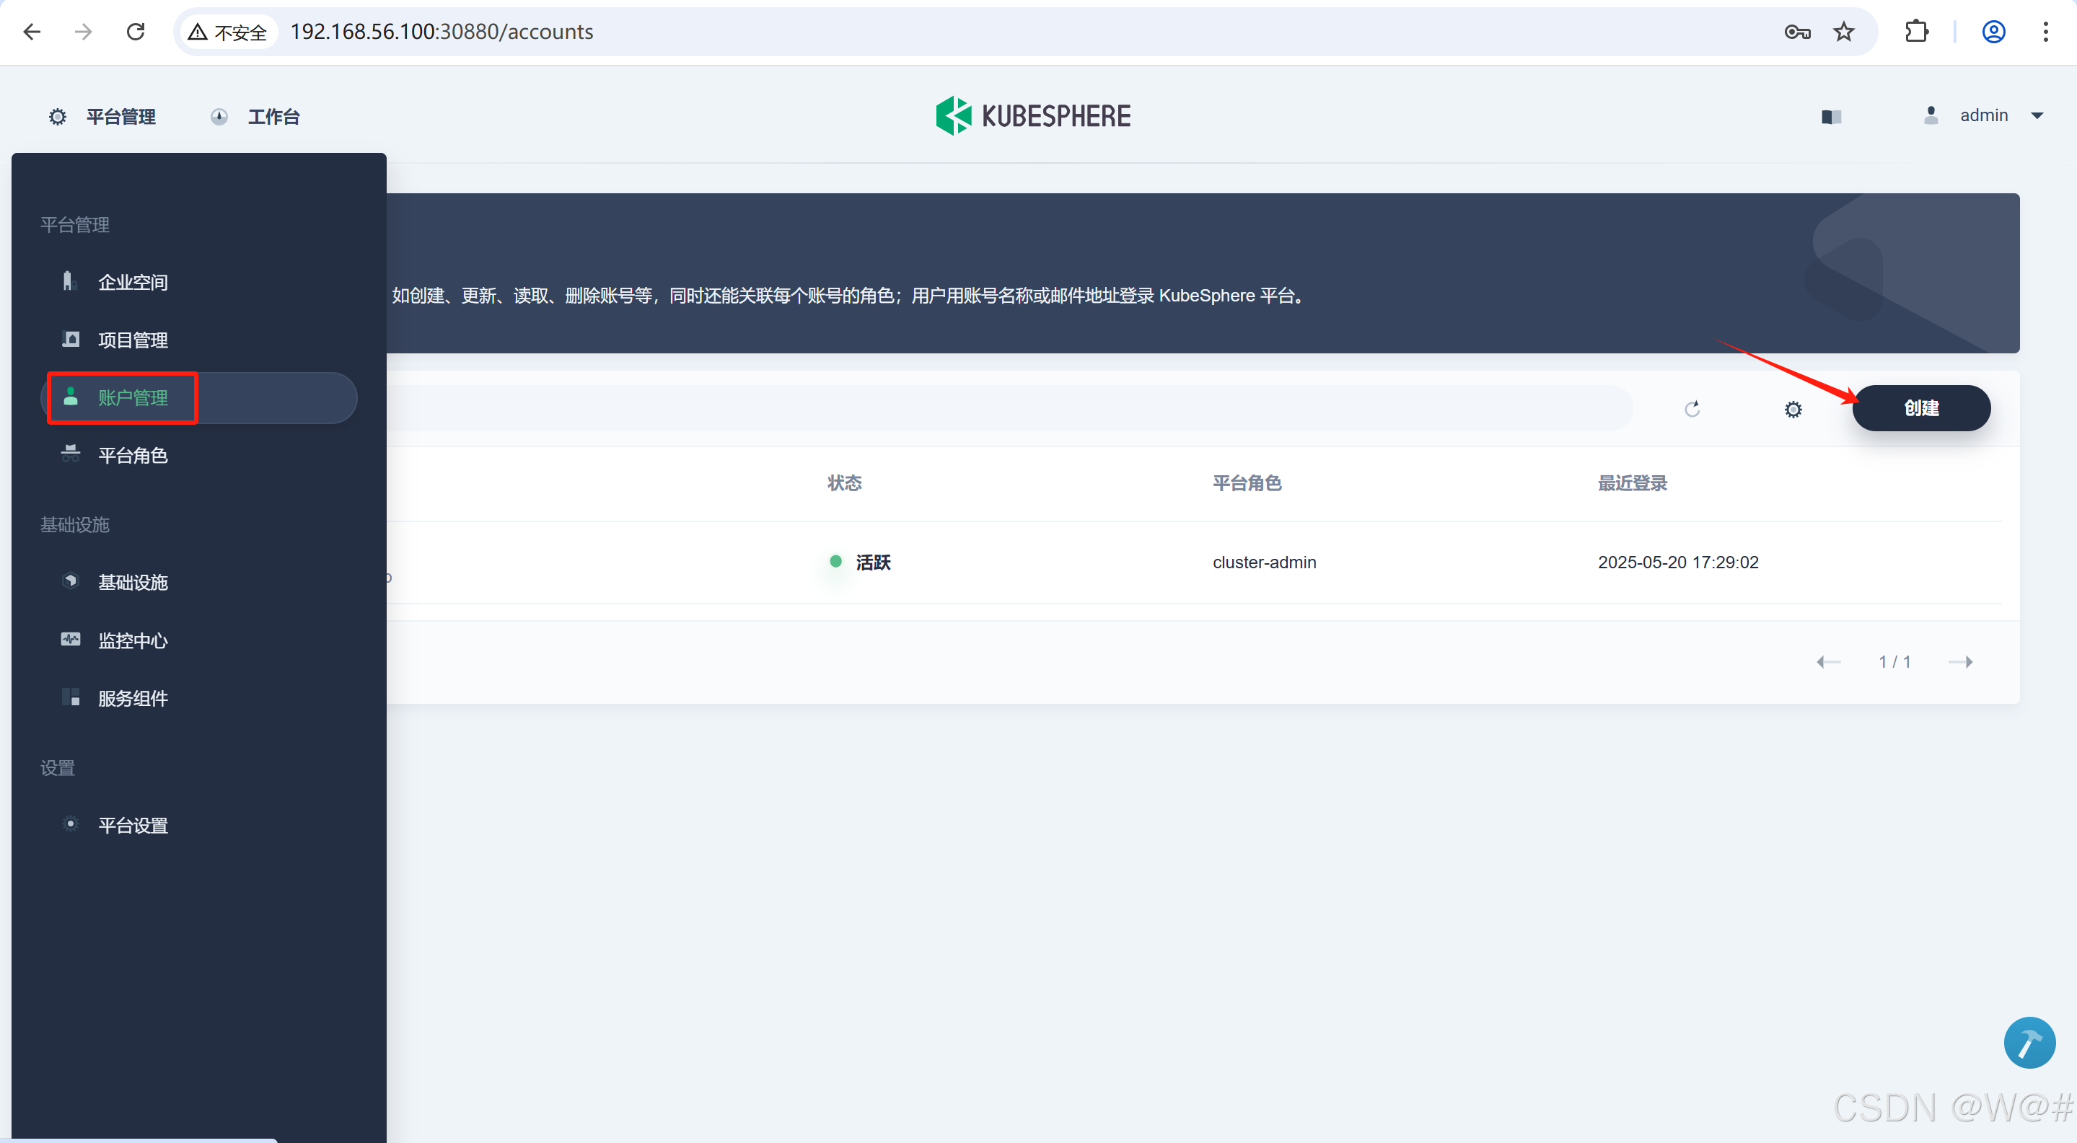Open the 平台管理 top menu
2077x1143 pixels.
click(121, 117)
